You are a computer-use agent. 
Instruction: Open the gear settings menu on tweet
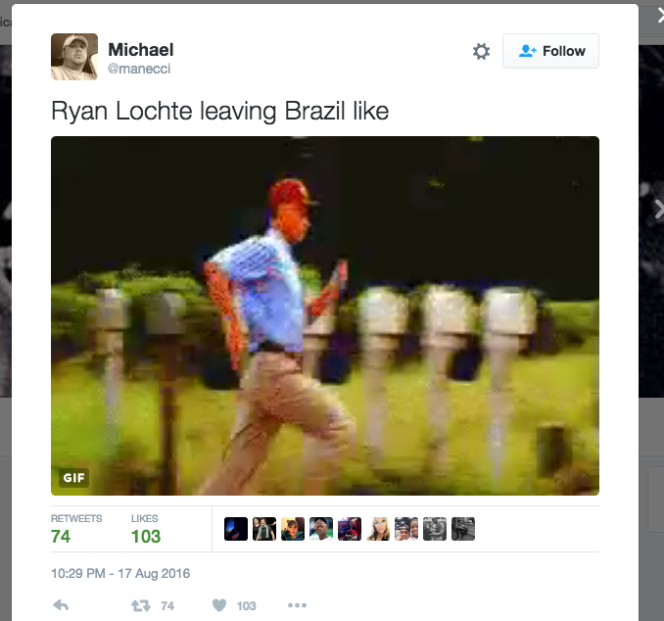(481, 51)
